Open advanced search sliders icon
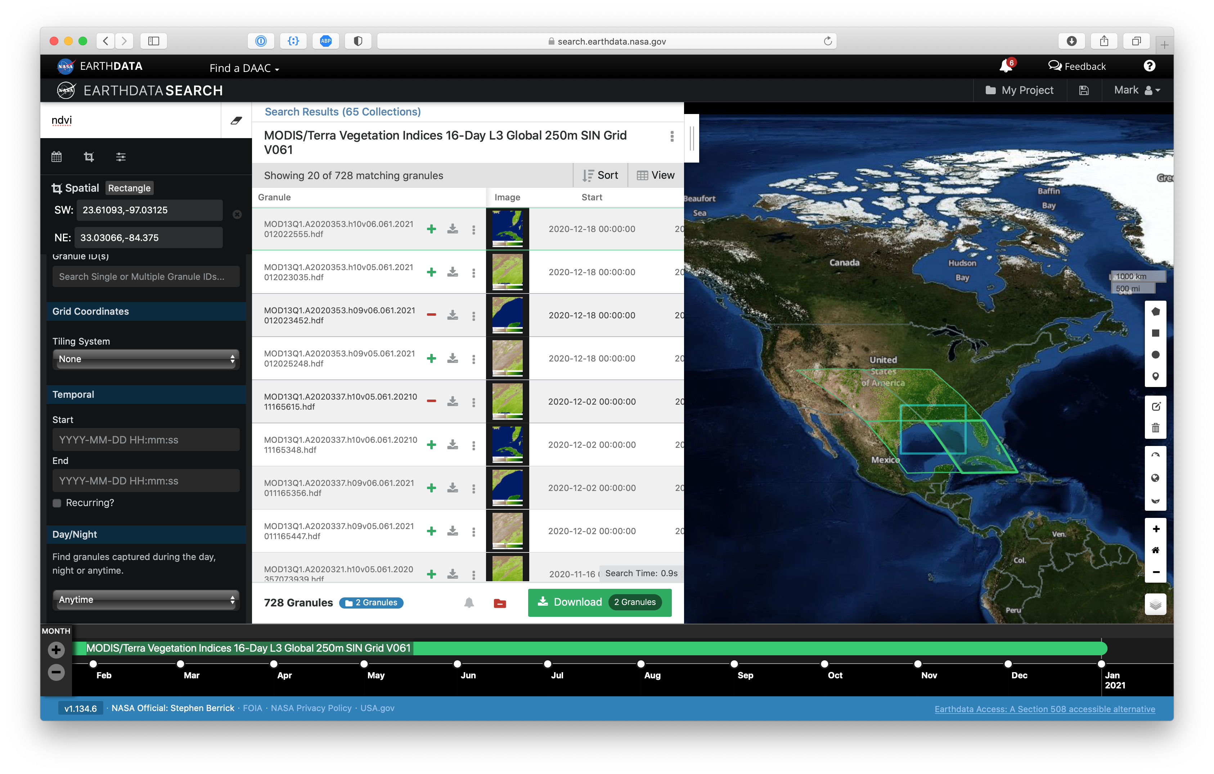 [121, 157]
